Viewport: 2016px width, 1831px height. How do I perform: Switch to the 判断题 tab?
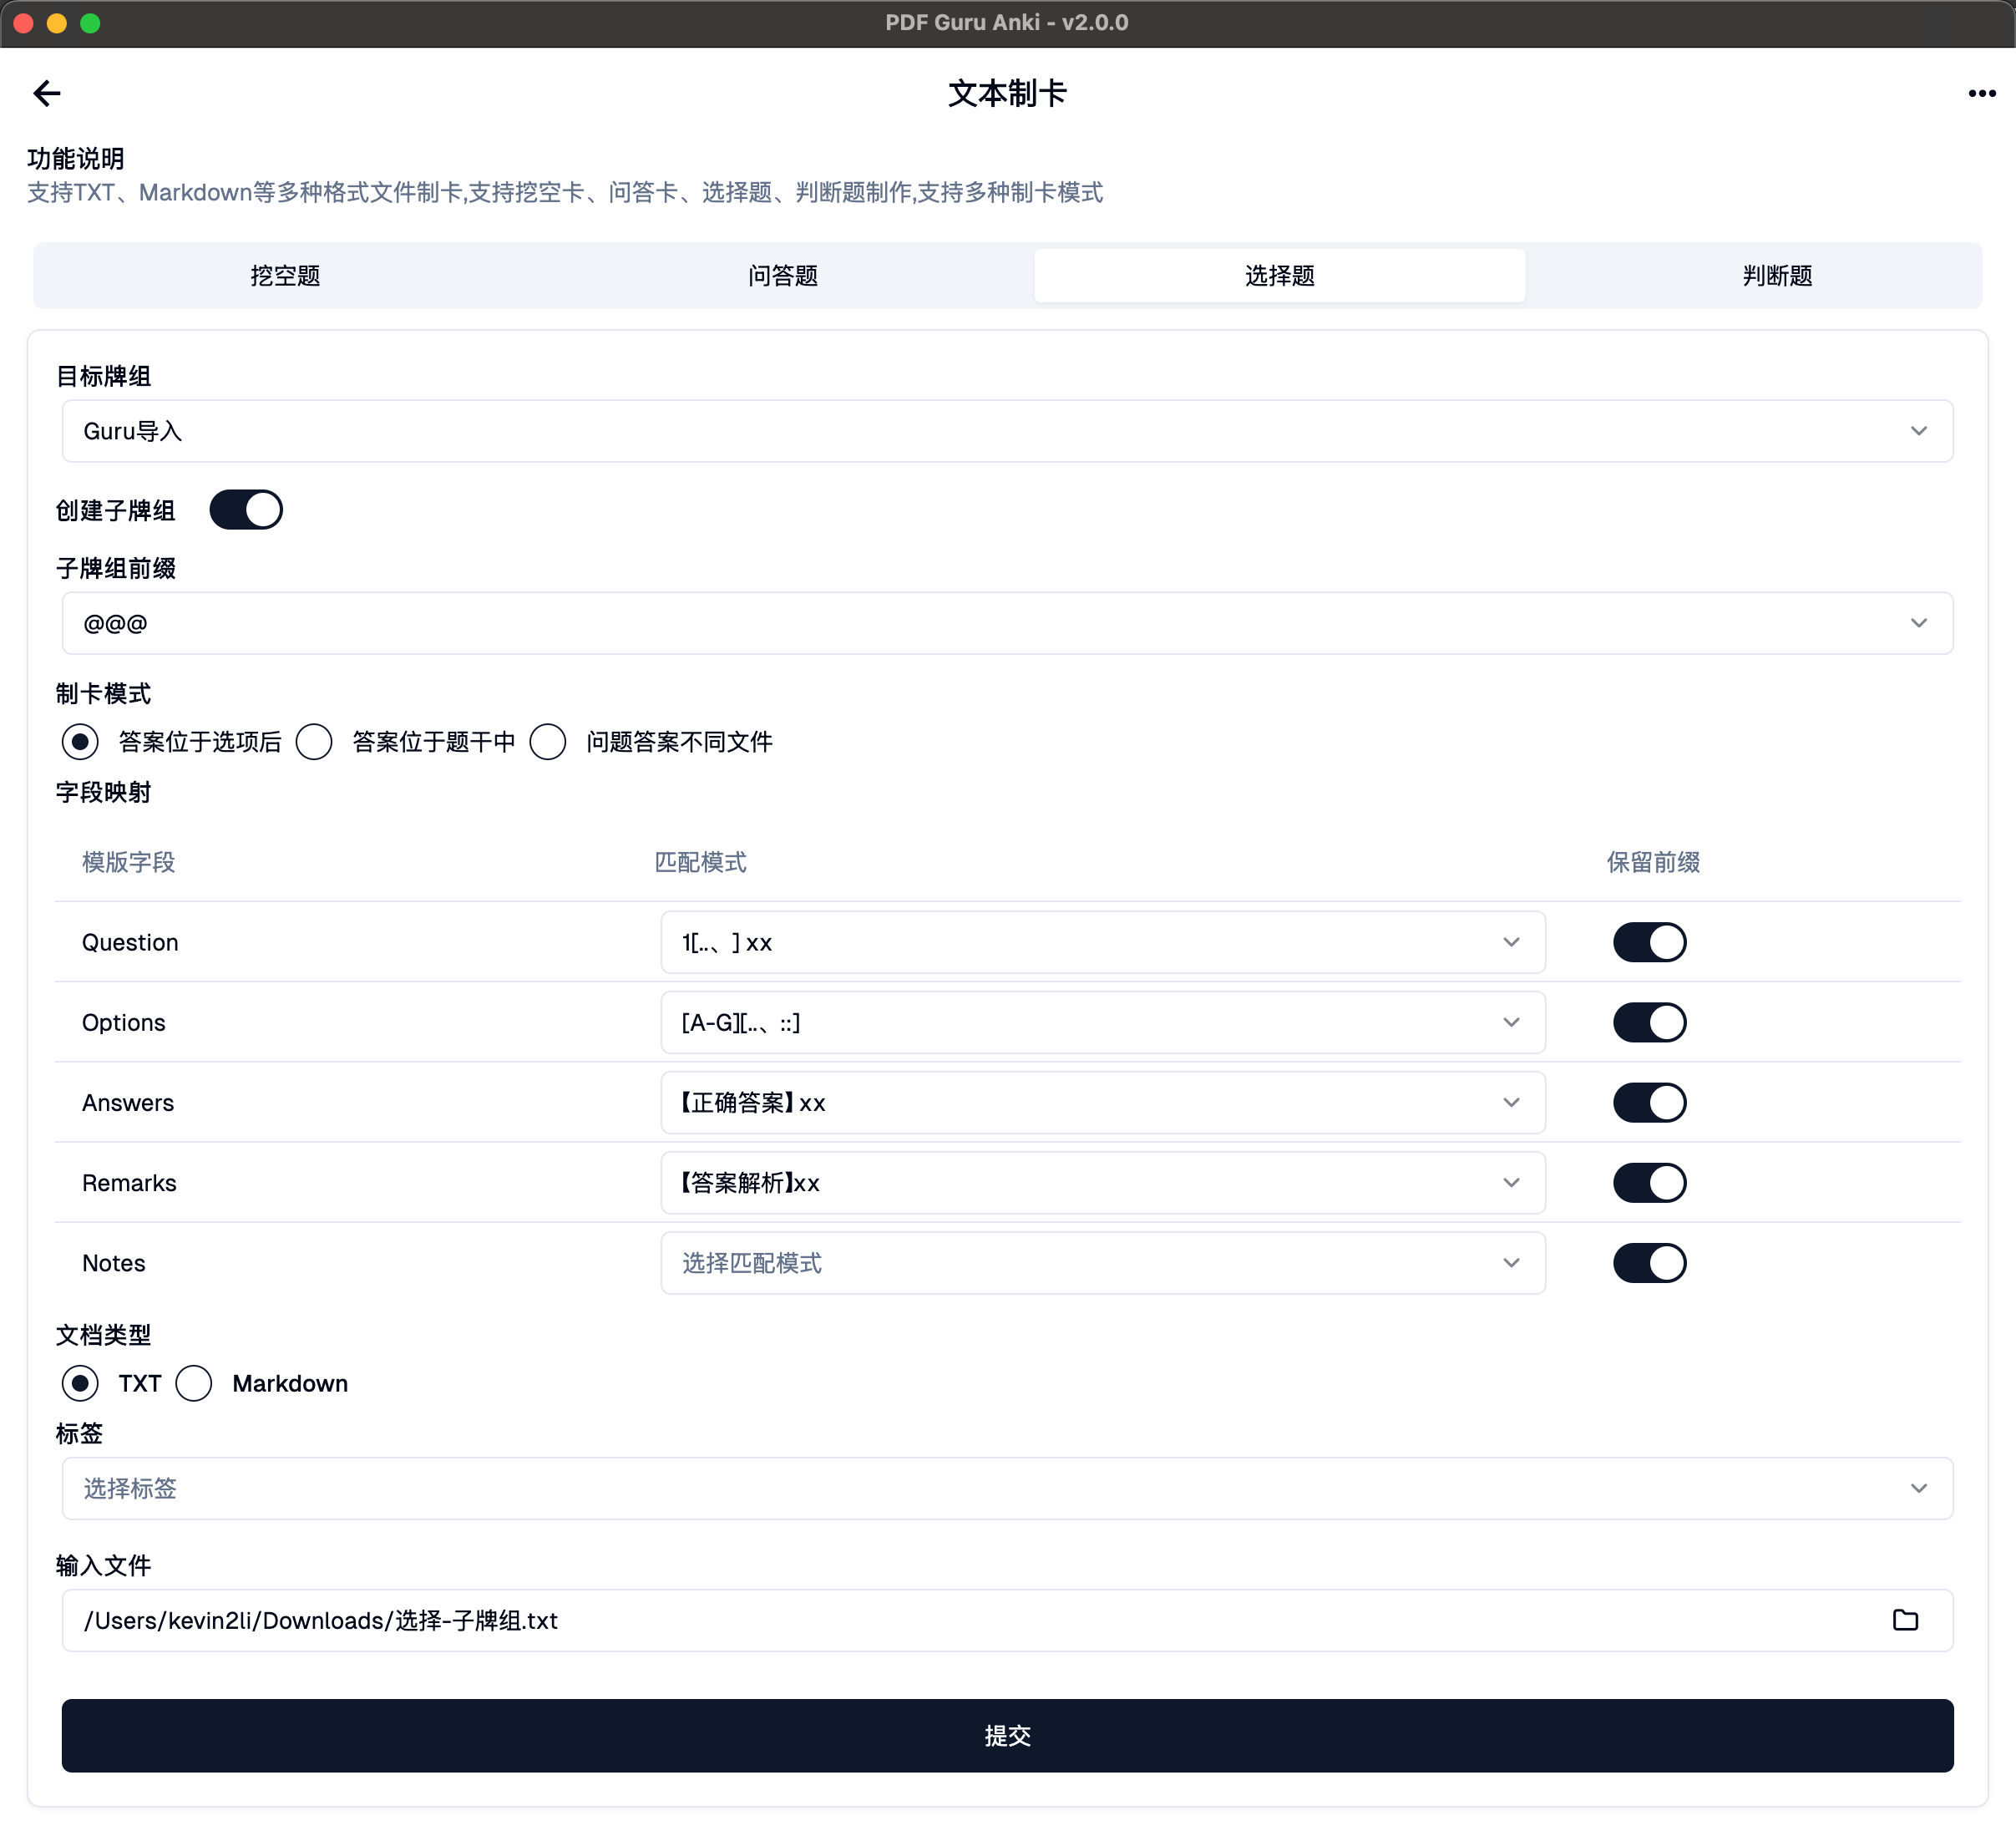pos(1777,276)
